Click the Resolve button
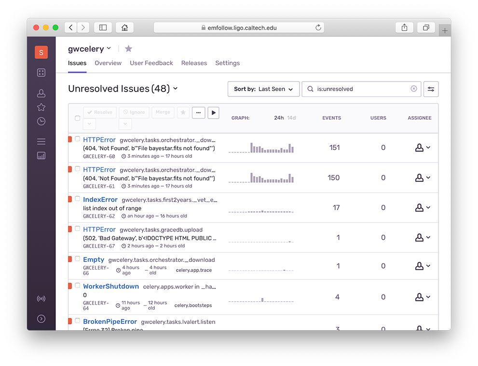 click(x=100, y=112)
